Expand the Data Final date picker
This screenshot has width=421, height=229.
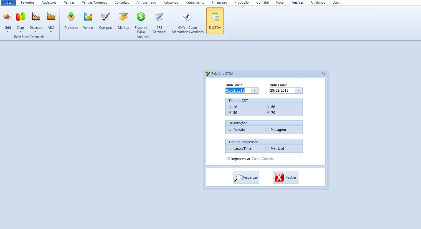299,91
